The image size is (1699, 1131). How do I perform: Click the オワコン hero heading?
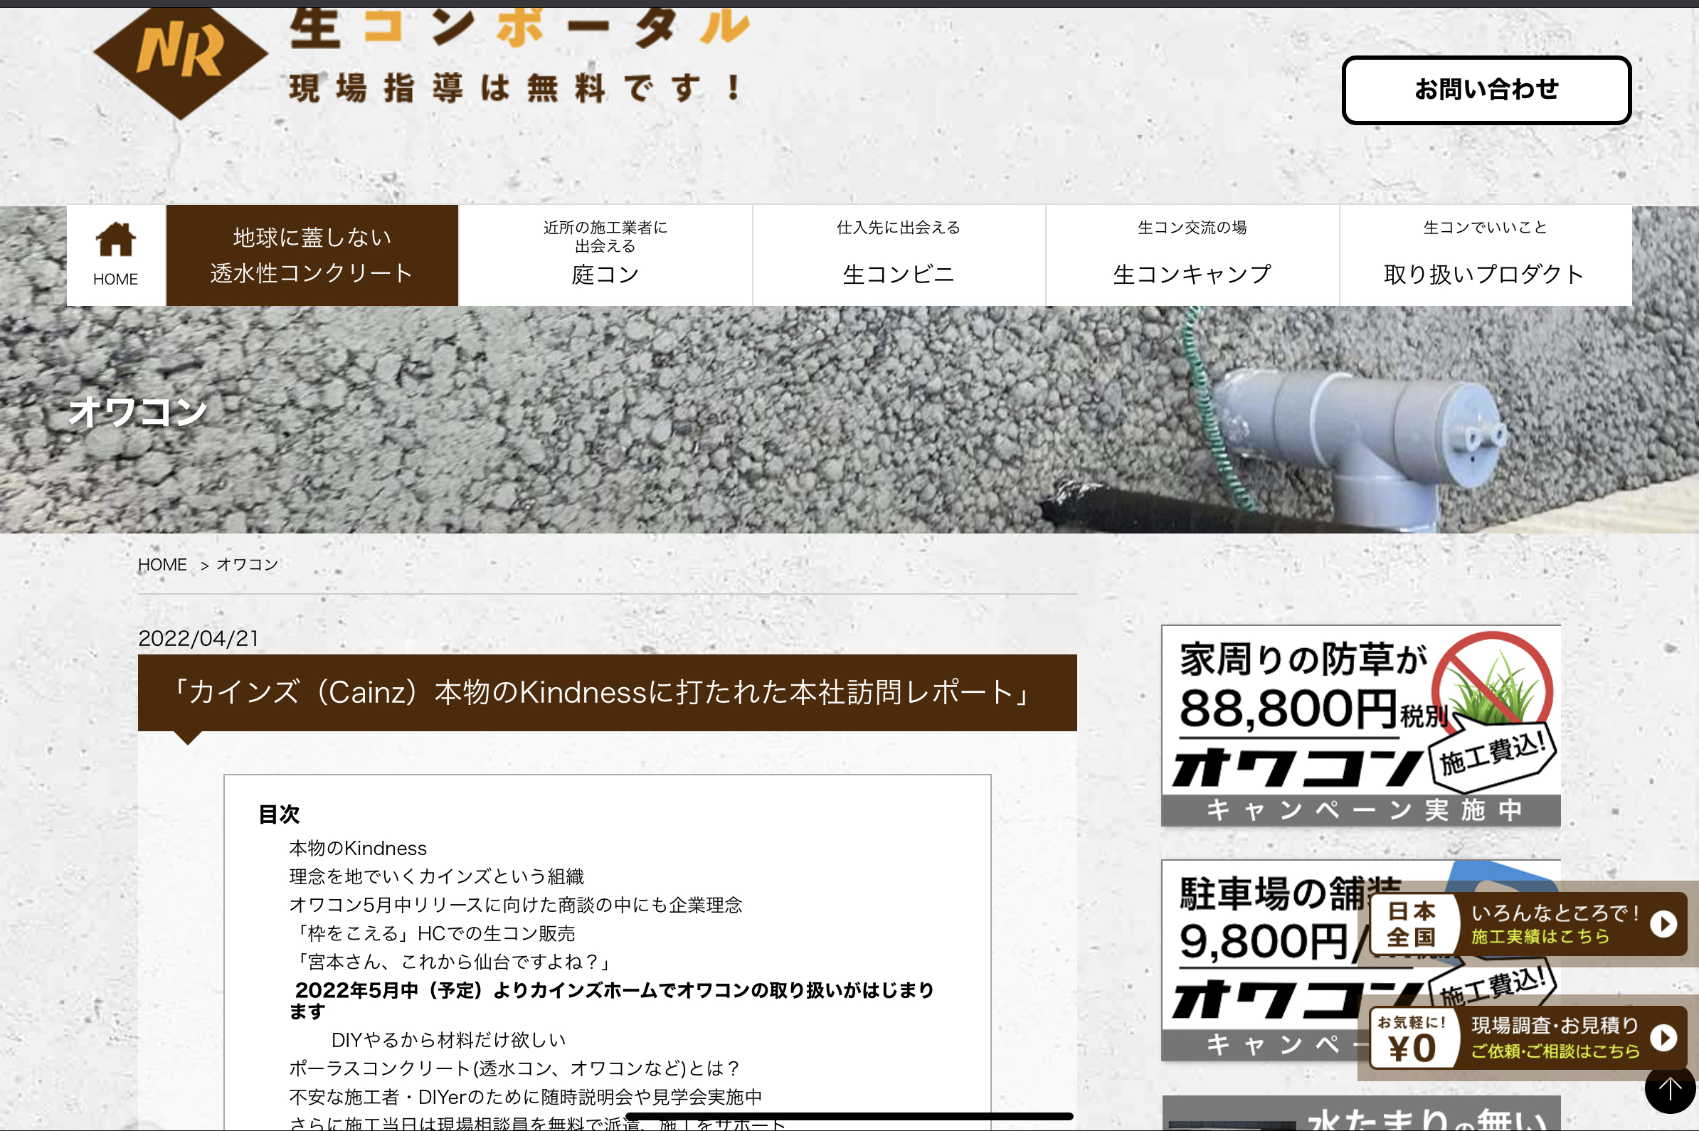(138, 412)
